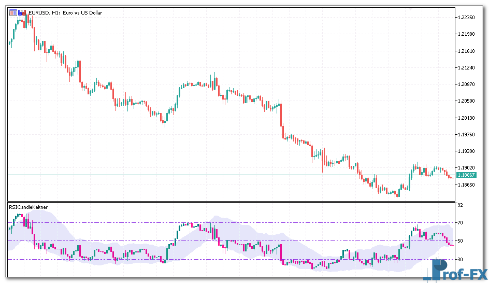489x283 pixels.
Task: Click the 50 level on indicator scale
Action: pyautogui.click(x=460, y=241)
